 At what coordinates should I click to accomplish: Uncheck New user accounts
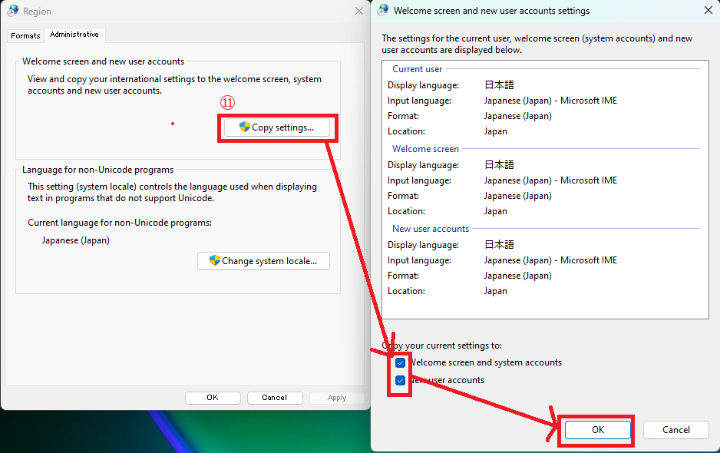[399, 379]
